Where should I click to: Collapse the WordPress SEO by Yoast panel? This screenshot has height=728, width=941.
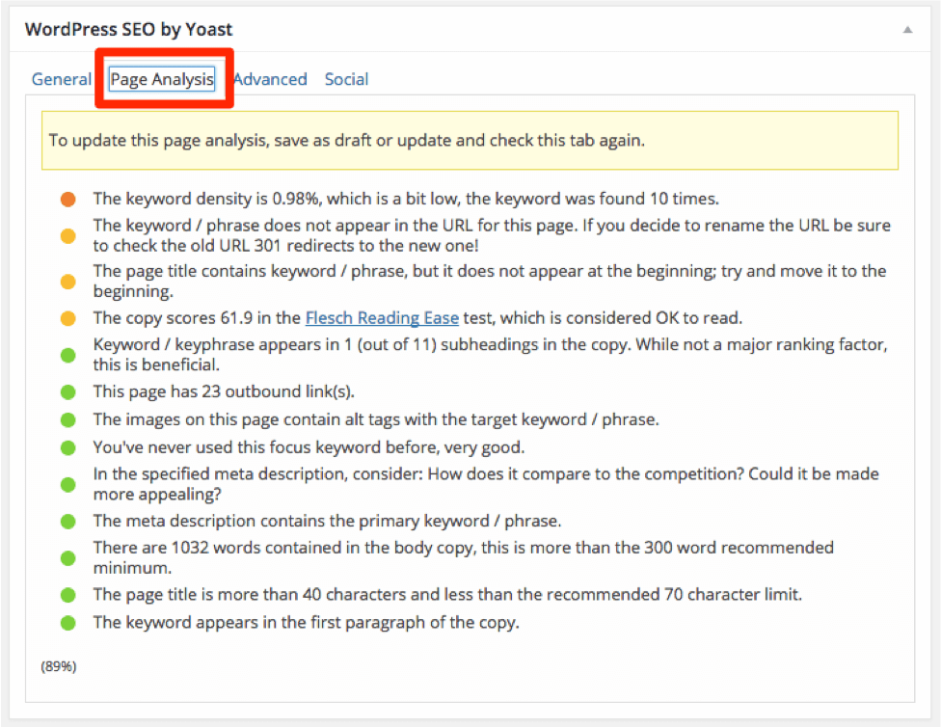907,29
